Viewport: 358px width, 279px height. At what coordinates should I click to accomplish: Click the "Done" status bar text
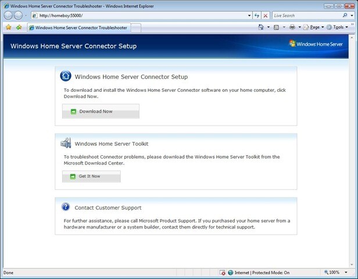pos(9,273)
